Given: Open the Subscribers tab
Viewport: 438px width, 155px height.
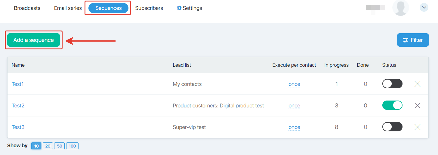Looking at the screenshot, I should coord(149,8).
